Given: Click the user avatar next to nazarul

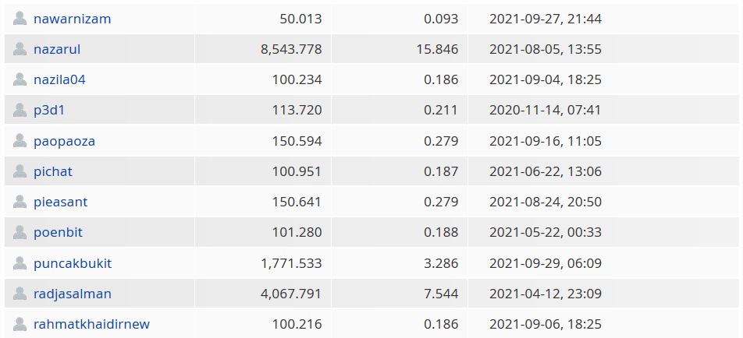Looking at the screenshot, I should click(x=20, y=49).
